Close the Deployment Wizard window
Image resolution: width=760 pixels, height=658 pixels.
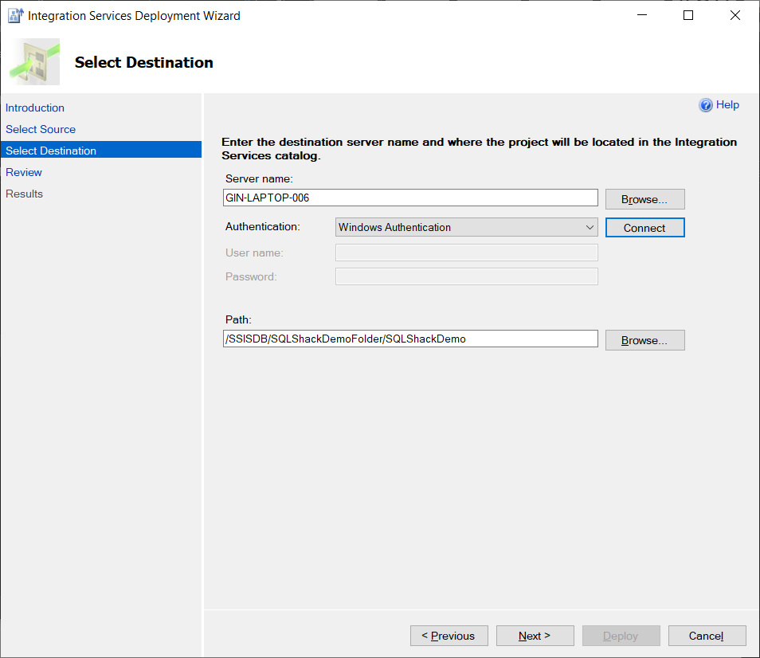(735, 15)
